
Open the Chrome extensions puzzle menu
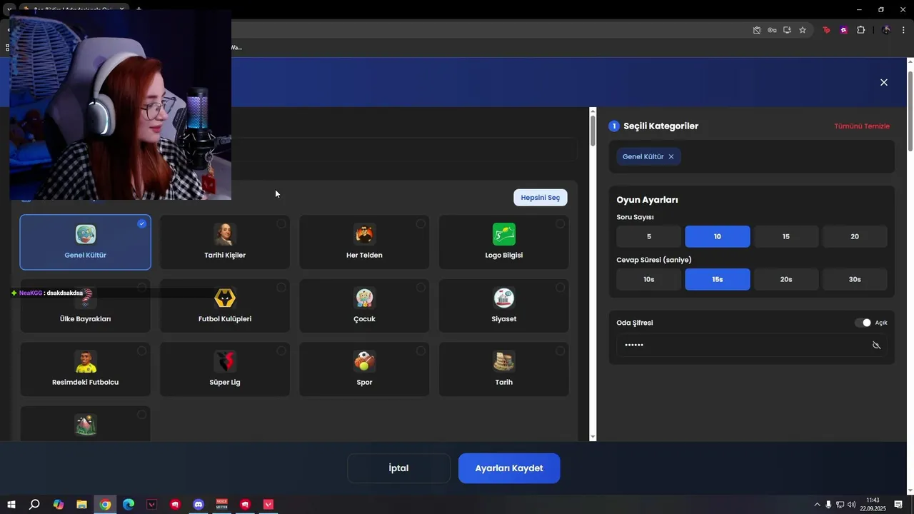(860, 30)
